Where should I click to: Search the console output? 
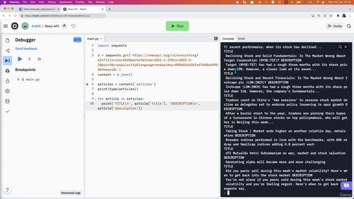point(340,47)
